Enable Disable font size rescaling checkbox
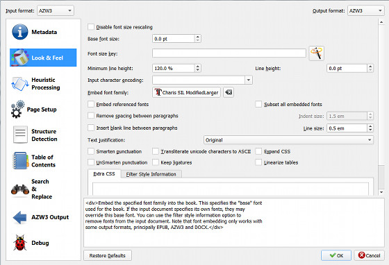 click(91, 27)
